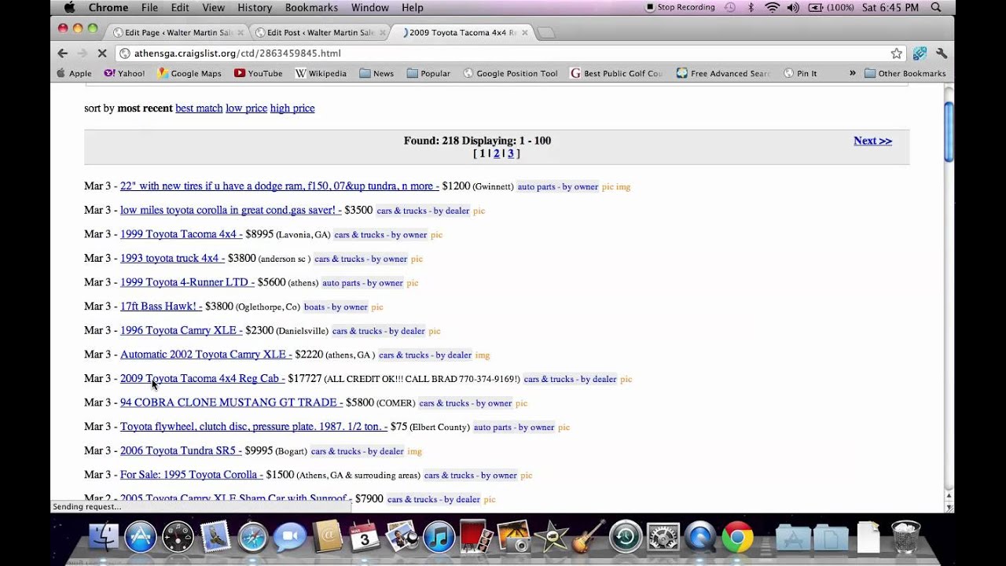The width and height of the screenshot is (1006, 566).
Task: Click the extension icon beside the star
Action: (920, 53)
